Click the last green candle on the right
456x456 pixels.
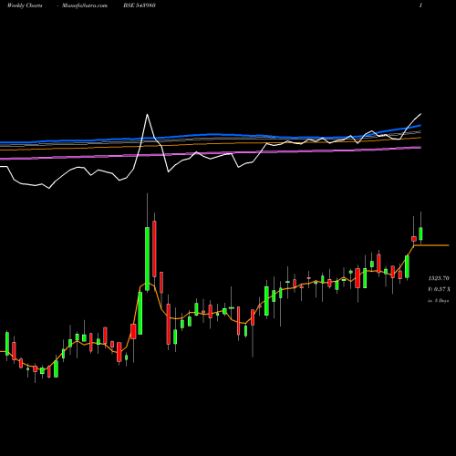(421, 233)
